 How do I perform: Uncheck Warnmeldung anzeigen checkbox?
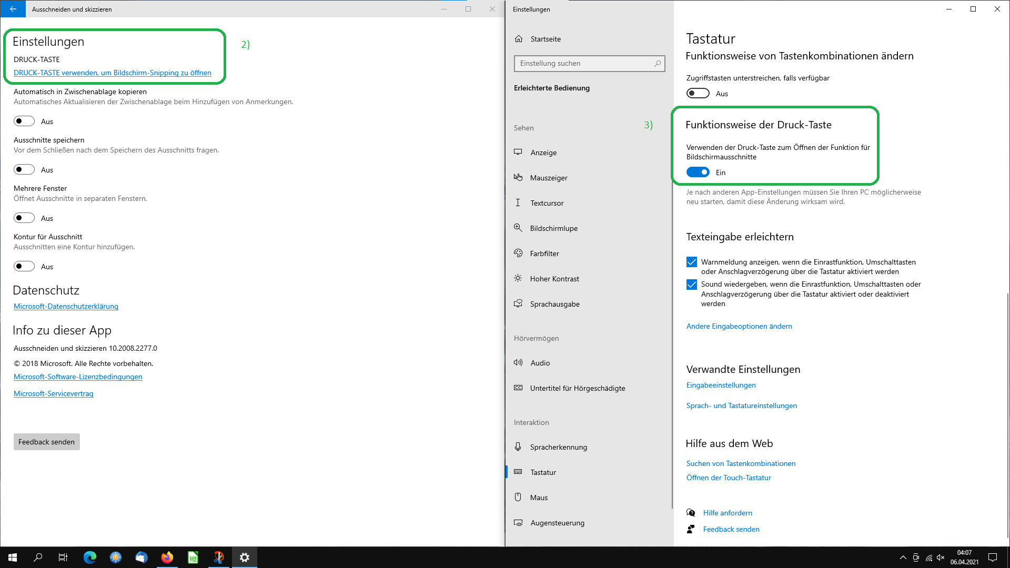tap(692, 262)
